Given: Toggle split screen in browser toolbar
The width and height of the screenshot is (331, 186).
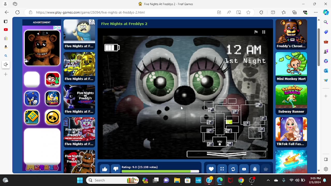Looking at the screenshot, I should (x=273, y=12).
